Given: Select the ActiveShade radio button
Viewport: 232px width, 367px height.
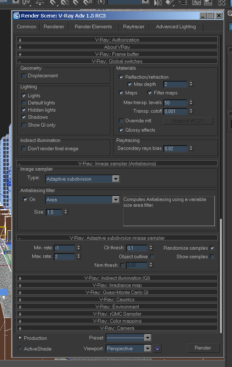Looking at the screenshot, I should coord(20,348).
